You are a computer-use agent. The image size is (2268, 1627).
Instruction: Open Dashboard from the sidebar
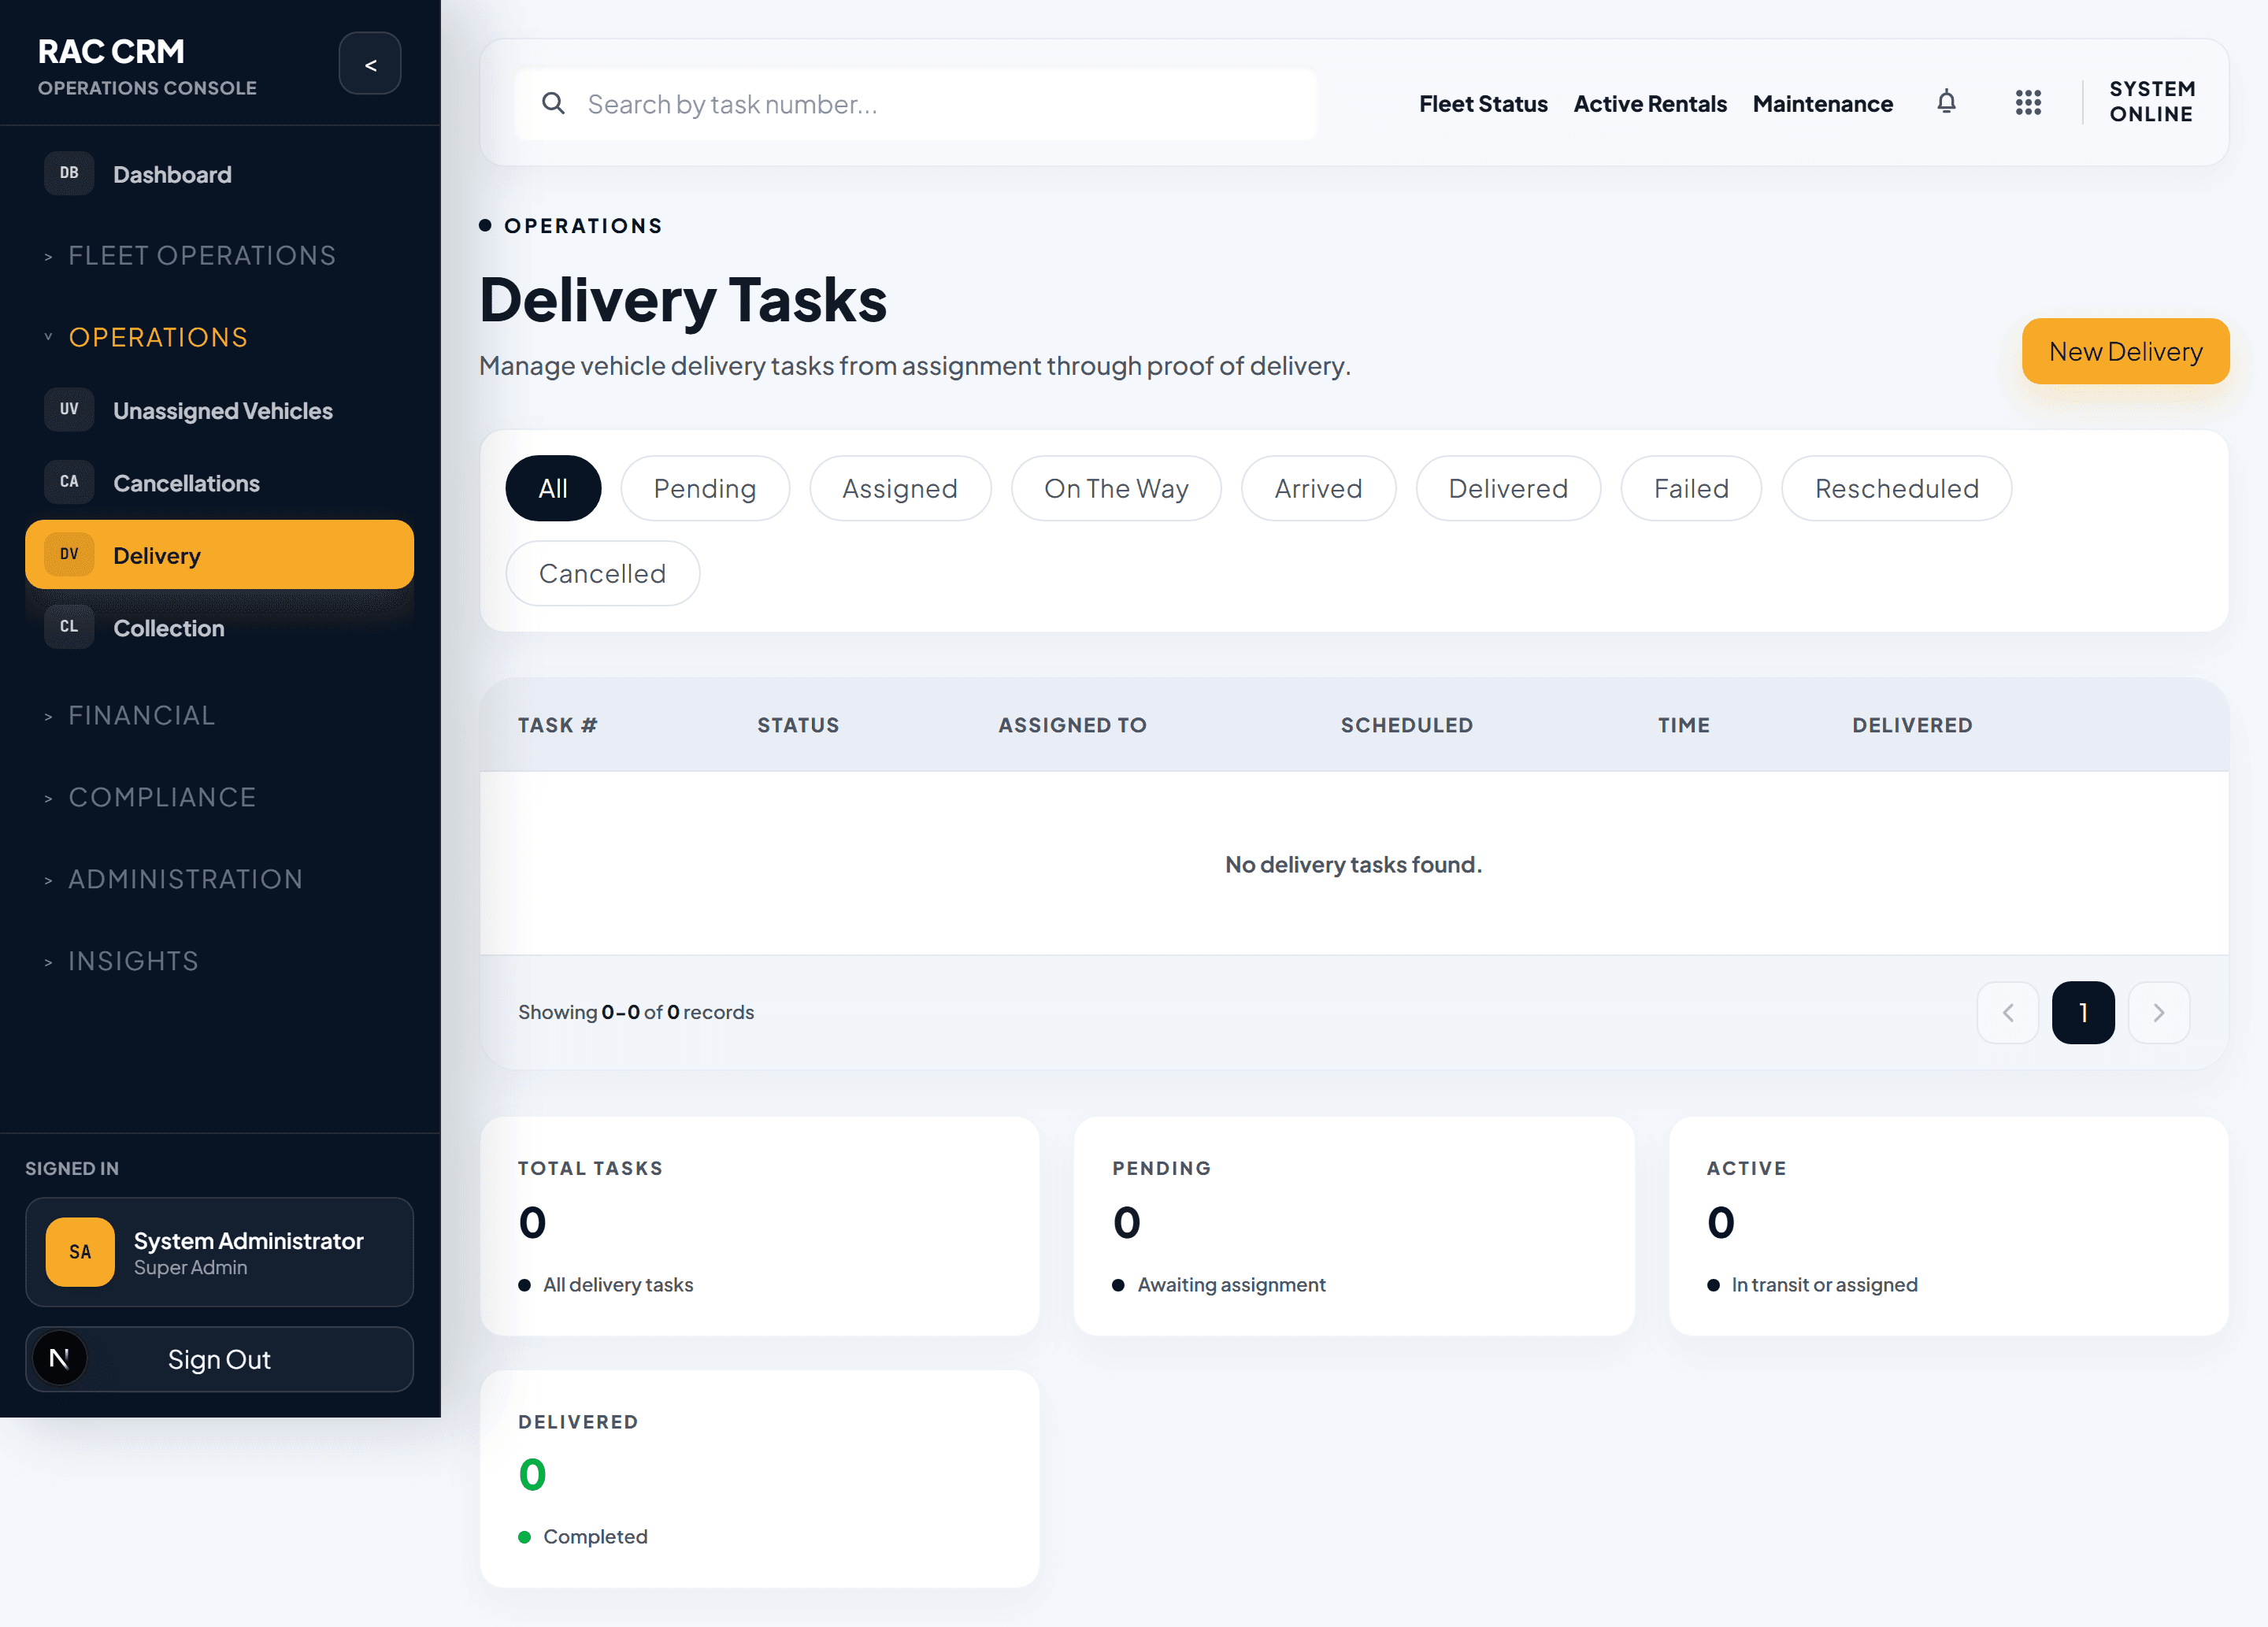pos(219,174)
